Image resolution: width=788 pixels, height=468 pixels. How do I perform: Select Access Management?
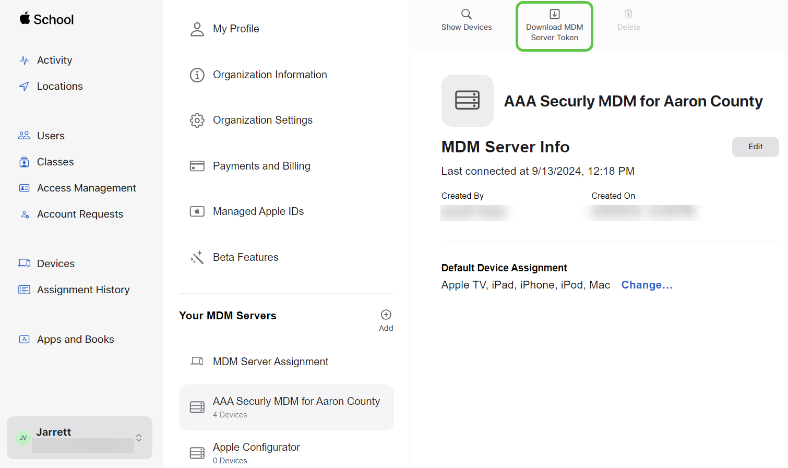point(87,188)
